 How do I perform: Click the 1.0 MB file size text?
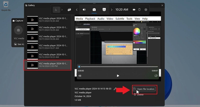[78, 100]
